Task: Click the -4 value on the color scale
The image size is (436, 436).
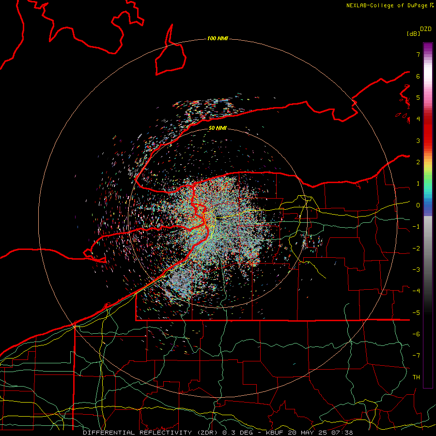Action: pos(416,291)
